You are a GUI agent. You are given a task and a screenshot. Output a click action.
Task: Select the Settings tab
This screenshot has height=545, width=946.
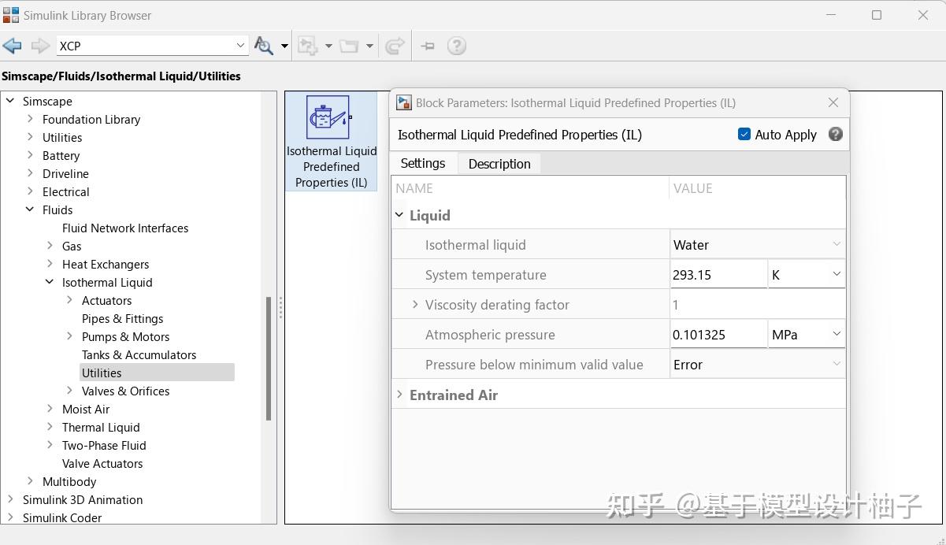tap(423, 163)
